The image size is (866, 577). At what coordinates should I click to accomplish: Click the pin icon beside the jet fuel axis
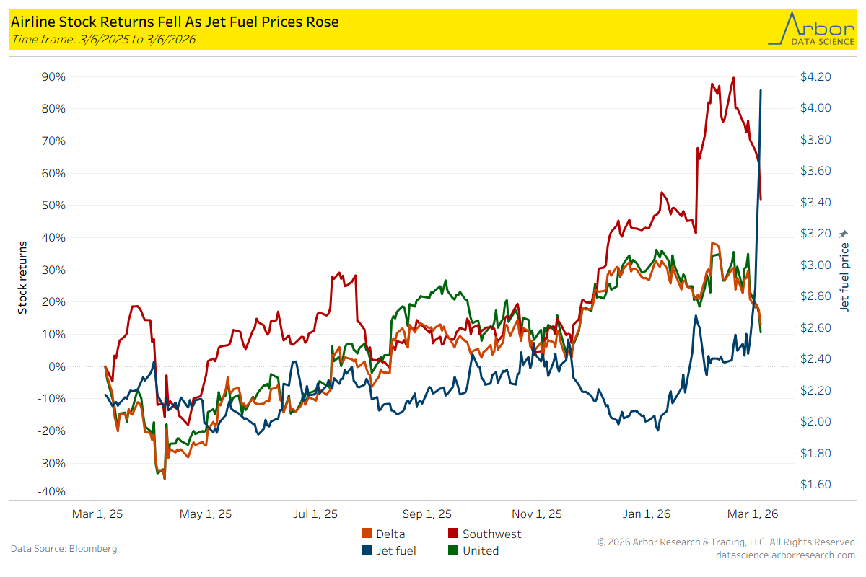point(844,234)
